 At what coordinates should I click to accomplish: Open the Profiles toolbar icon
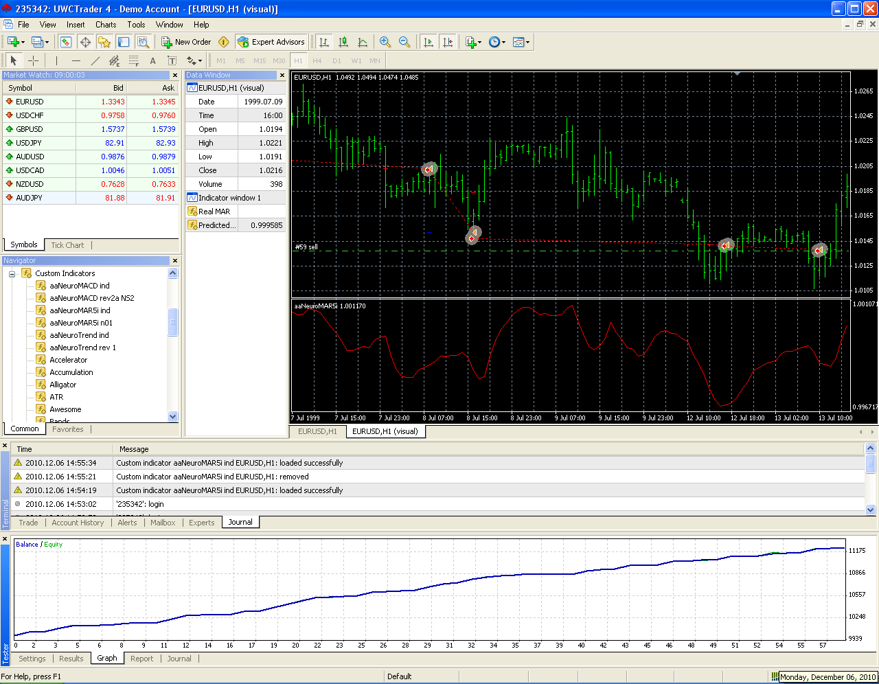point(37,42)
